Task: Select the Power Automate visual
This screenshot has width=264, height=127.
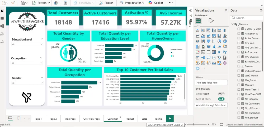Action: pos(198,68)
